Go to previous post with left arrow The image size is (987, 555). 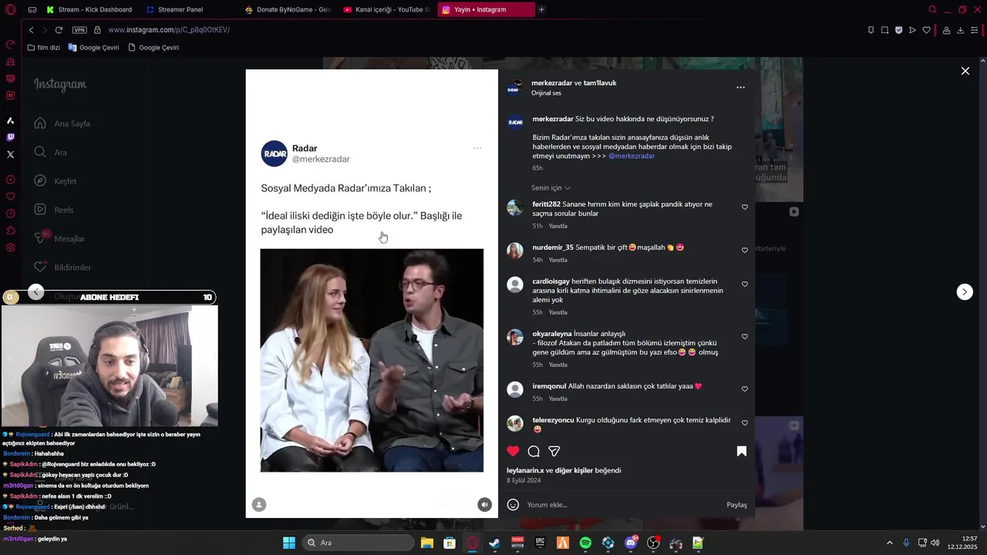[x=36, y=291]
